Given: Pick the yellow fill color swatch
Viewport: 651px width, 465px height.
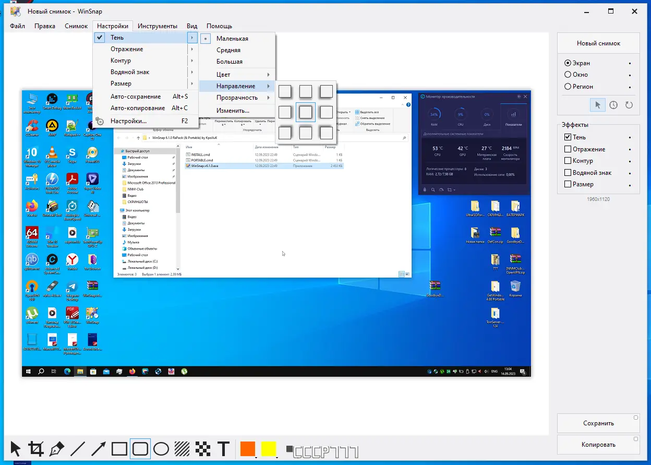Looking at the screenshot, I should (x=269, y=448).
